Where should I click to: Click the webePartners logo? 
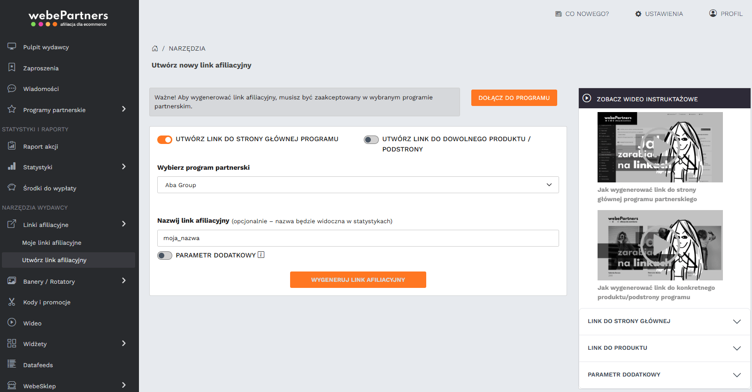point(69,18)
